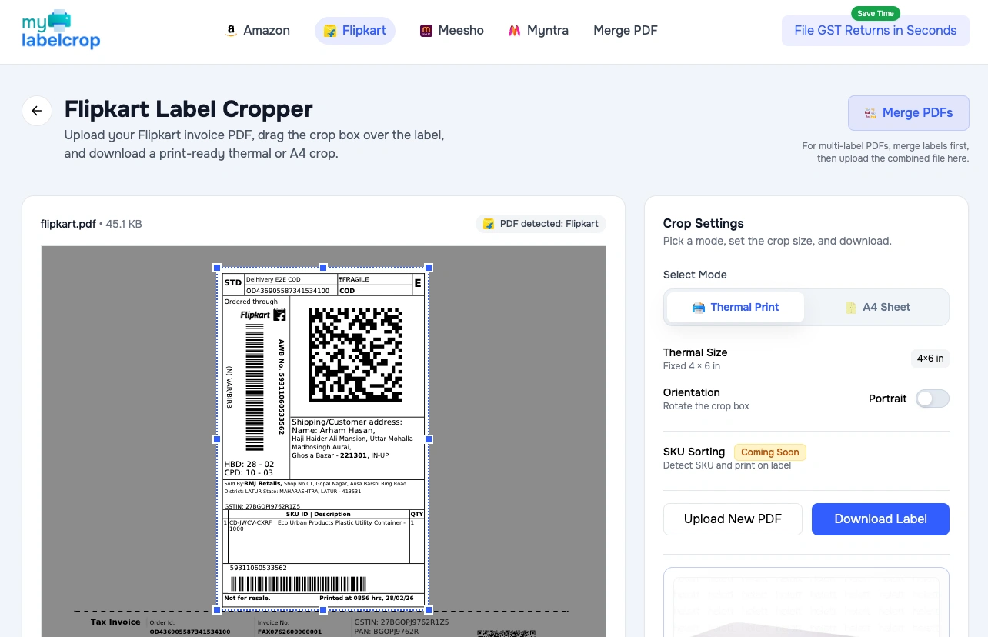Click the top-right crop box handle

click(429, 268)
